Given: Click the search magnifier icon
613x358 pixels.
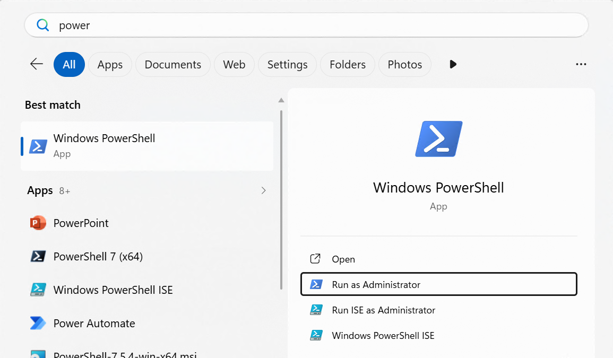Looking at the screenshot, I should pyautogui.click(x=42, y=25).
